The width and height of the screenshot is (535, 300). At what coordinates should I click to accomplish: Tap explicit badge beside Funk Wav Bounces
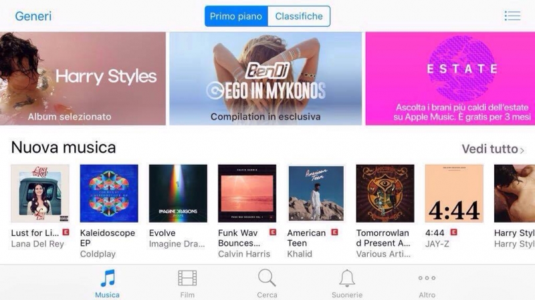pyautogui.click(x=273, y=232)
